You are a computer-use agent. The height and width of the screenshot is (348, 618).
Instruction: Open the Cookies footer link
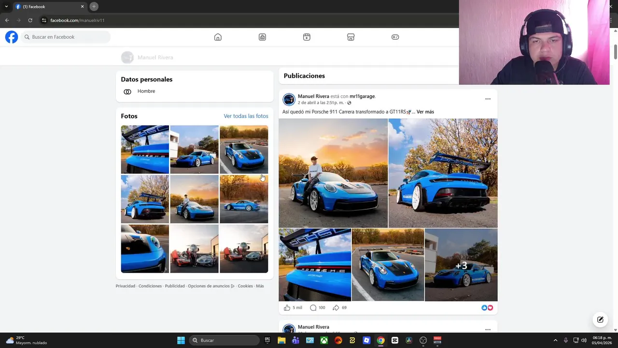pyautogui.click(x=245, y=286)
